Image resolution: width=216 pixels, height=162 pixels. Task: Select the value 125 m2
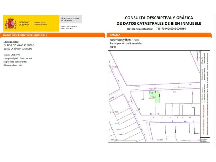tap(136, 40)
